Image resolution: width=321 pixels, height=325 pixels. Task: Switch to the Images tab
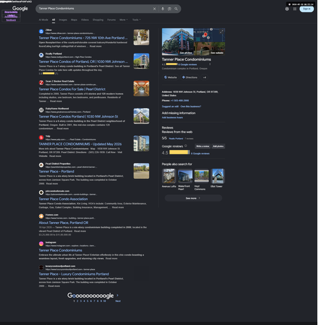(x=63, y=20)
